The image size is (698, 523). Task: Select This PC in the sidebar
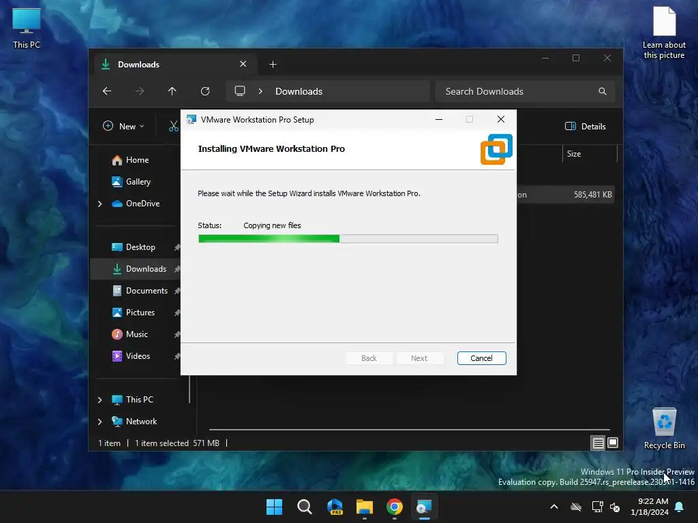coord(132,400)
